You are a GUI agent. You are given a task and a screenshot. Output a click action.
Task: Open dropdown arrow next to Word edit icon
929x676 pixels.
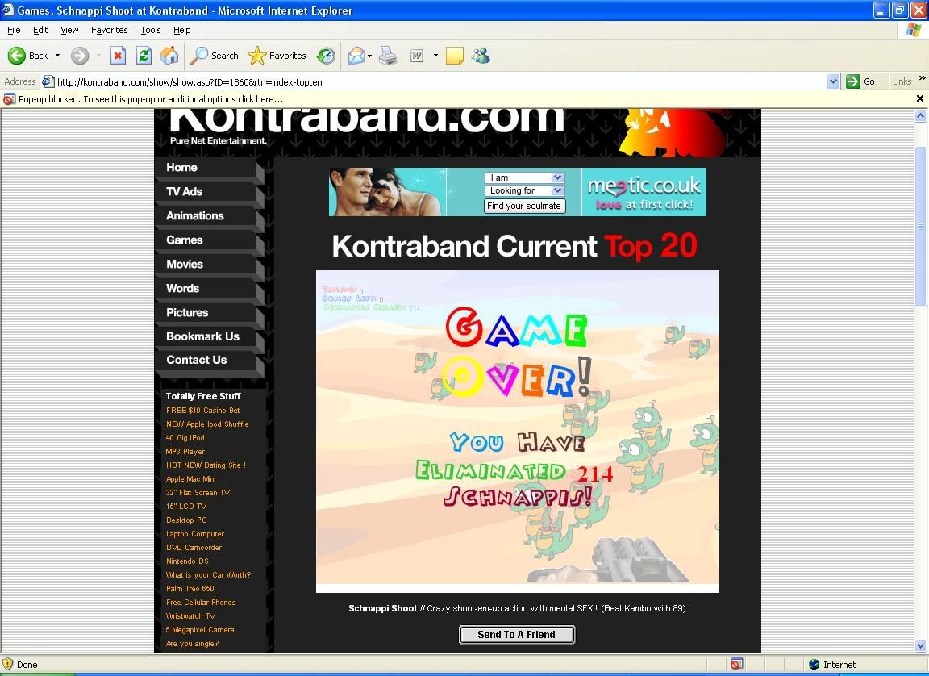click(x=435, y=56)
